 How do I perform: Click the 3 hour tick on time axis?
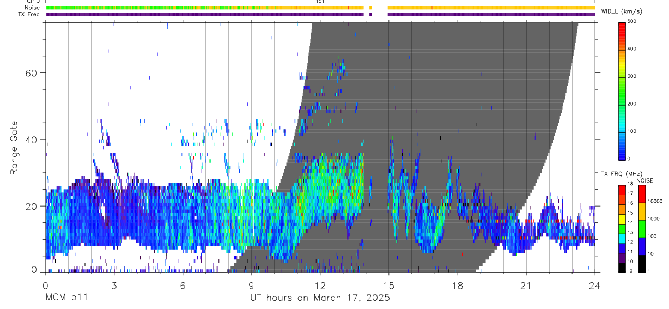pyautogui.click(x=114, y=286)
